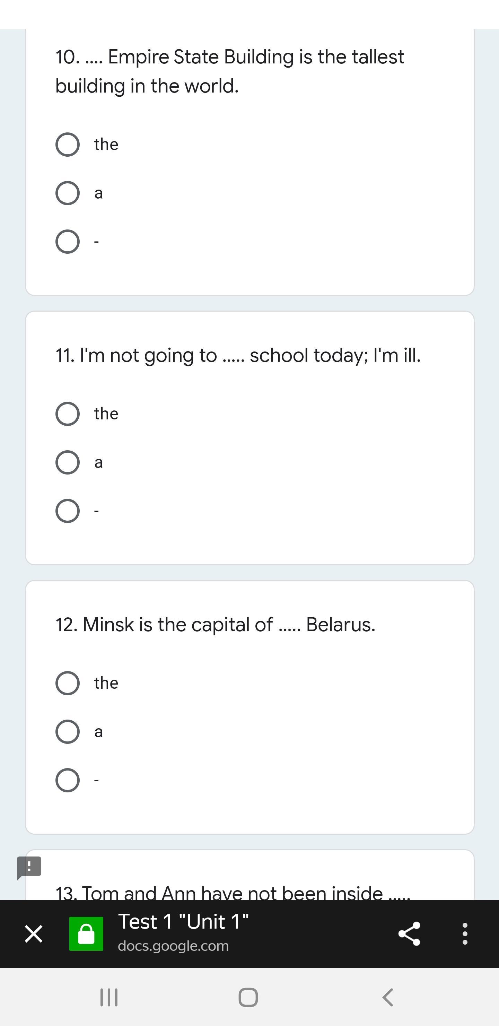
Task: Pick 'the' for question 12 Belarus
Action: (67, 683)
